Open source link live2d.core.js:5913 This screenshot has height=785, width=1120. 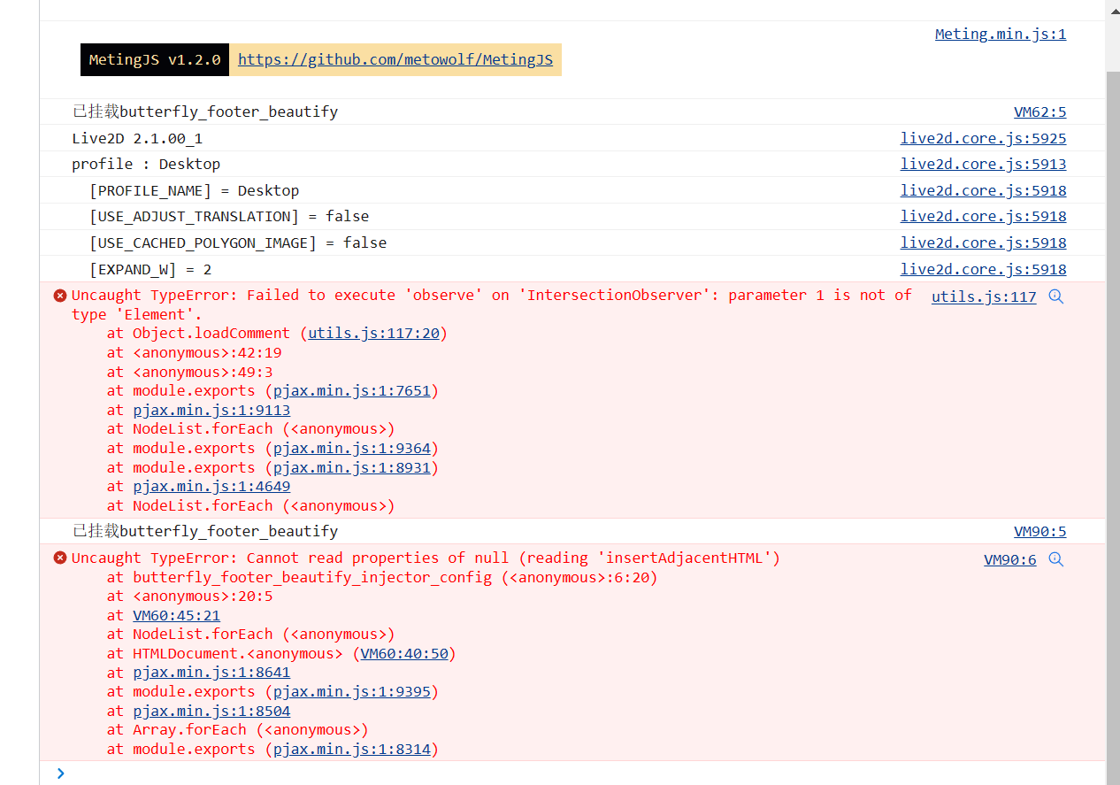click(983, 164)
